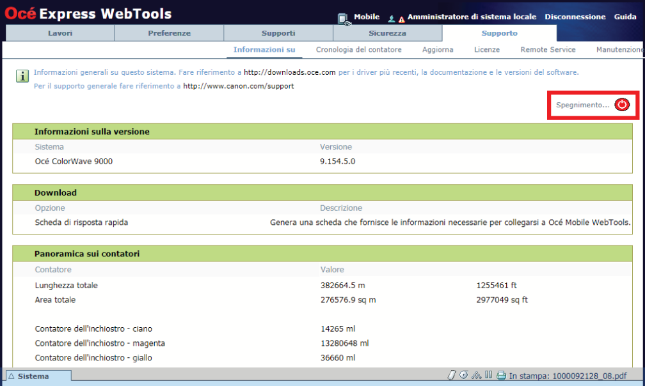Click the printer icon in status bar
The image size is (645, 386).
[x=501, y=375]
